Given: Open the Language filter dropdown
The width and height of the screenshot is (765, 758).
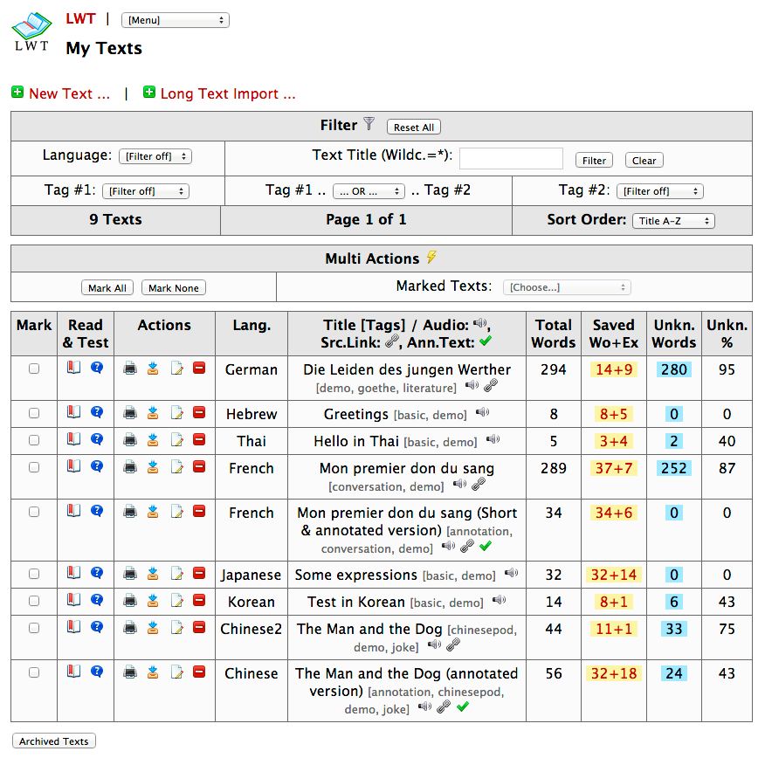Looking at the screenshot, I should (x=155, y=157).
